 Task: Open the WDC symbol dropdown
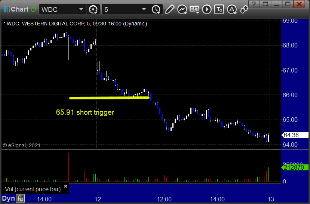pyautogui.click(x=81, y=9)
